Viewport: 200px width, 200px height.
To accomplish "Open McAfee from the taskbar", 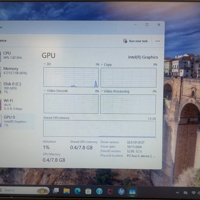I will [110, 191].
